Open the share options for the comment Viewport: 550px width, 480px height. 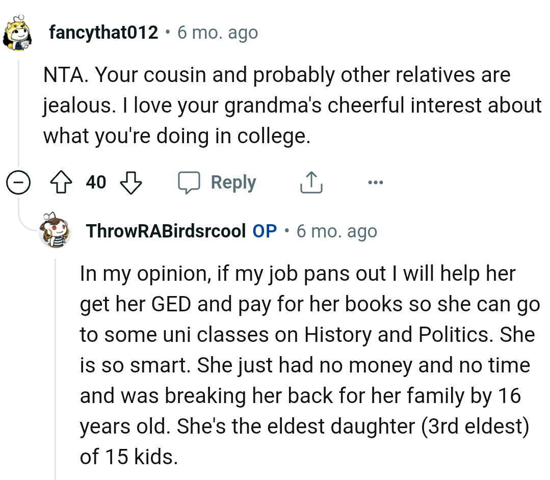pos(311,182)
